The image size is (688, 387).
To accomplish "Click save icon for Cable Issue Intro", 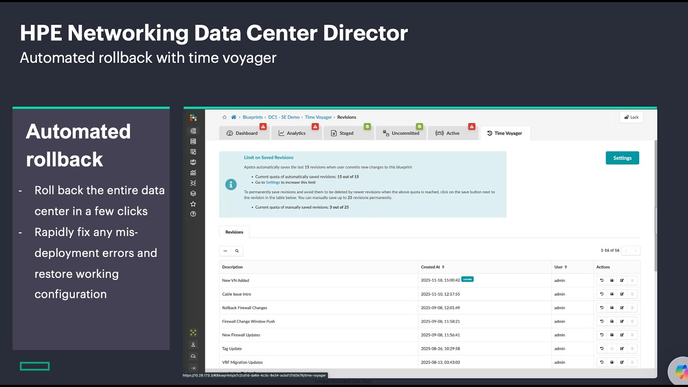I will tap(612, 294).
